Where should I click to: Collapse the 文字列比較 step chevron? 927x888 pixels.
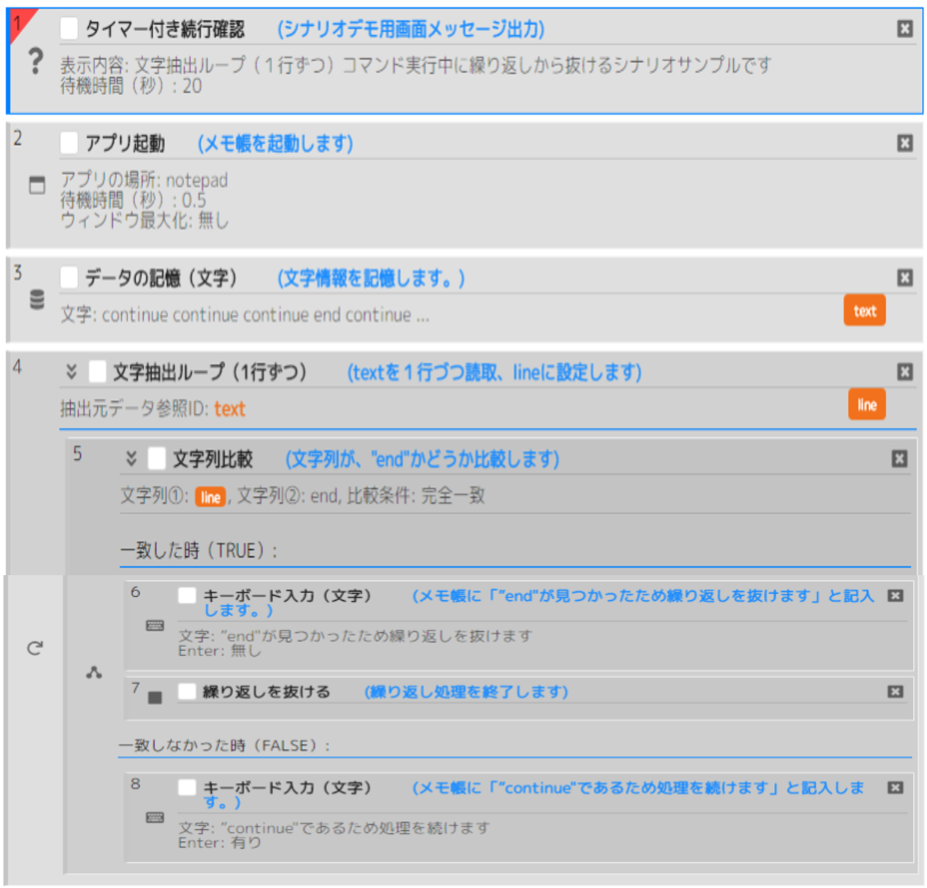(131, 458)
